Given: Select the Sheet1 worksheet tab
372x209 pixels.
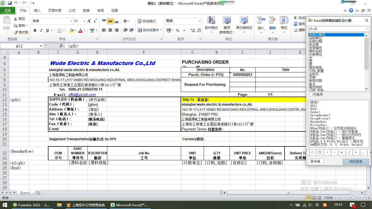Looking at the screenshot, I should [x=25, y=193].
